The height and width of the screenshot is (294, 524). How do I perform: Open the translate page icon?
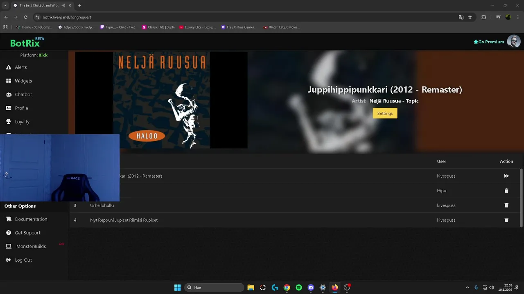click(461, 17)
